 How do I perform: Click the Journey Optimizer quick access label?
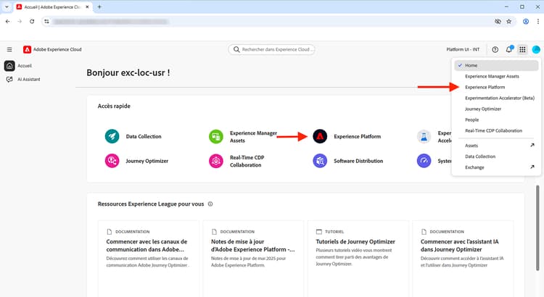tap(147, 161)
